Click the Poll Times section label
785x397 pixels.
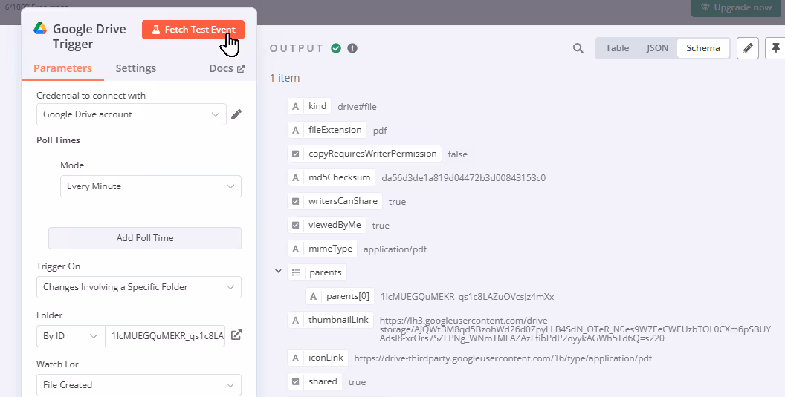pyautogui.click(x=58, y=140)
